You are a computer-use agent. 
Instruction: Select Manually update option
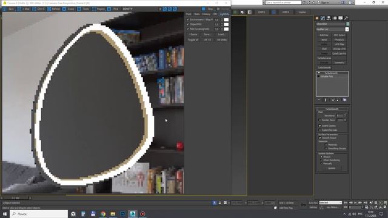[x=321, y=163]
